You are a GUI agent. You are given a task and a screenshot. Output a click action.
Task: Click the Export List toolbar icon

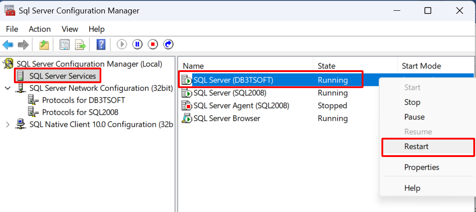coord(80,44)
